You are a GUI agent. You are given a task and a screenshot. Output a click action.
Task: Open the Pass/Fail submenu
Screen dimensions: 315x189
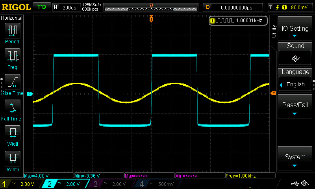click(x=295, y=106)
